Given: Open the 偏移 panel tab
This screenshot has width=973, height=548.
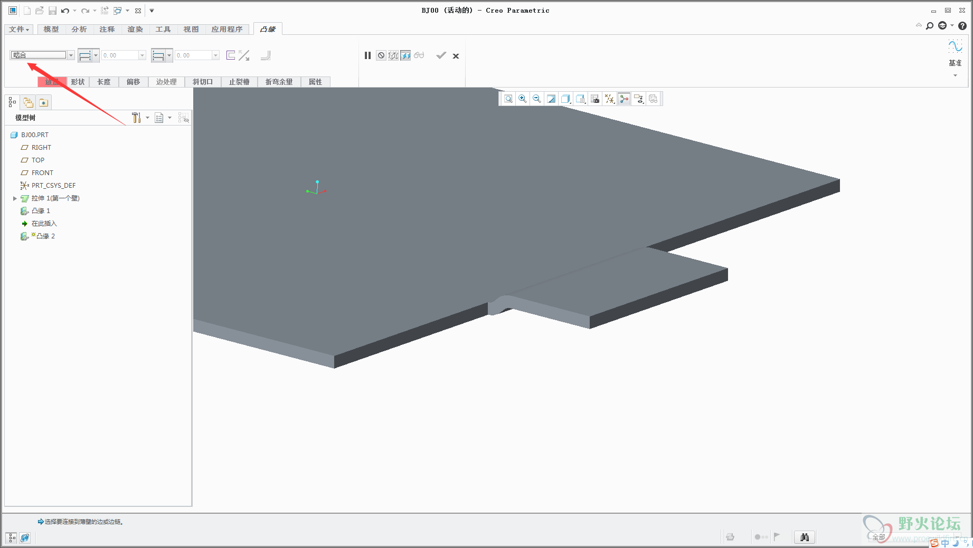Looking at the screenshot, I should pos(134,82).
